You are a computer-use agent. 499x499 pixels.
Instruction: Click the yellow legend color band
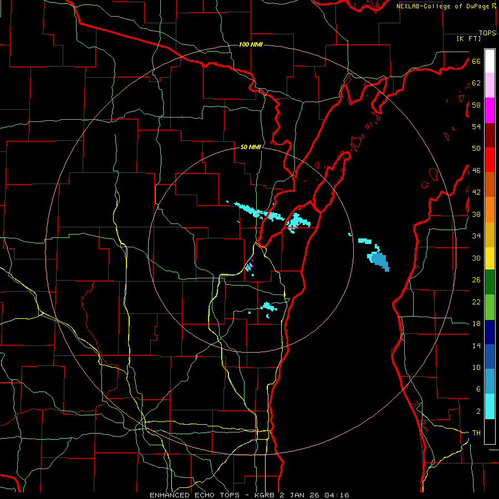pyautogui.click(x=490, y=258)
